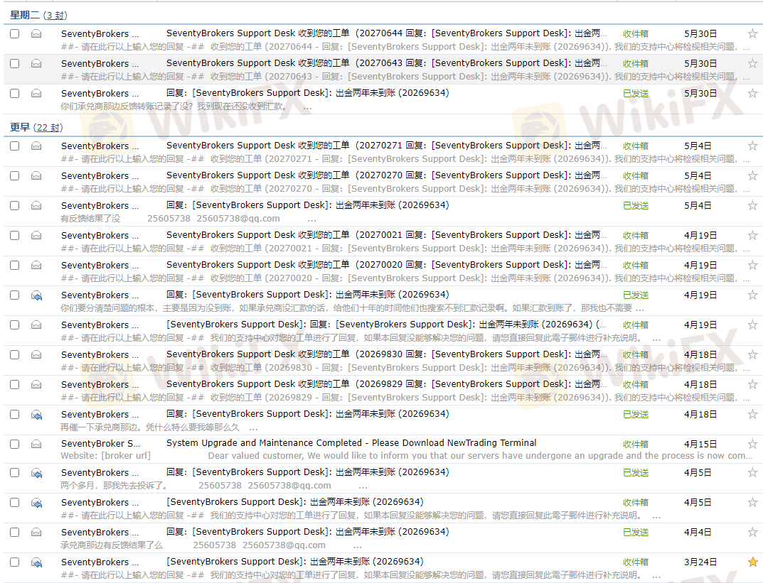Click the preview text '承兑商那边有反馈结果了么'

click(x=112, y=545)
